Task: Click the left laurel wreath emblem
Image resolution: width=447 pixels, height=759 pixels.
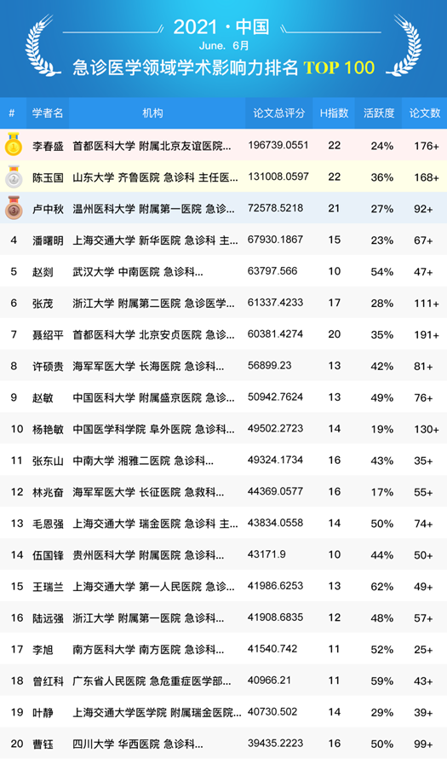Action: click(43, 45)
